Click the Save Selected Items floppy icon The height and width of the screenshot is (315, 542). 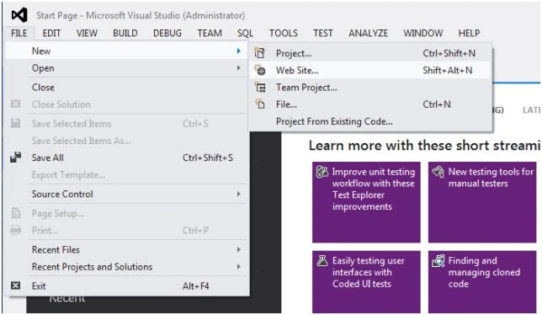[15, 123]
